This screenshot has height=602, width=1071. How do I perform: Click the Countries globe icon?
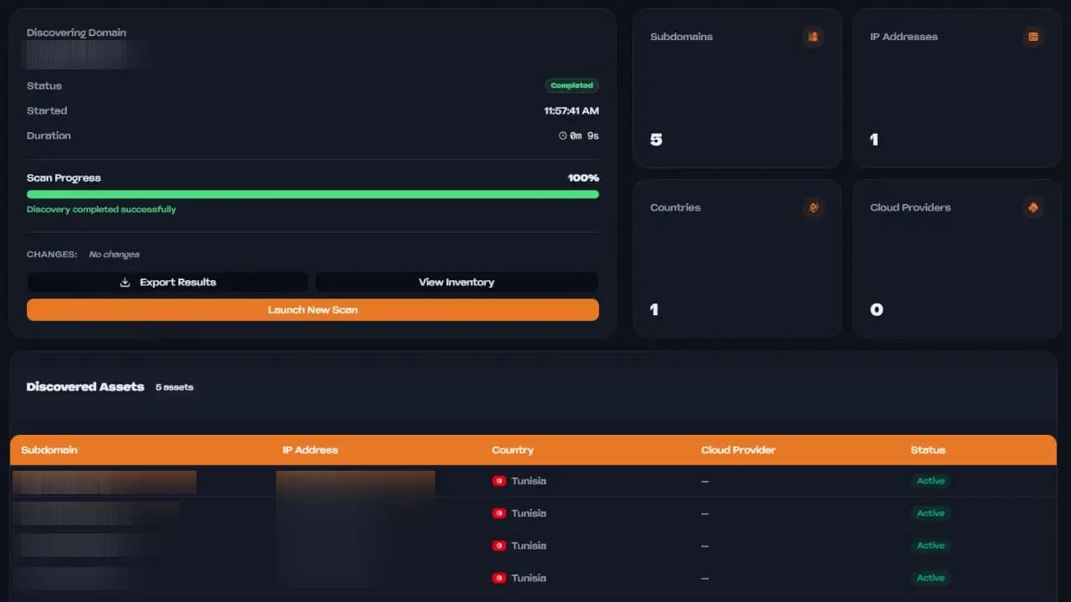click(812, 207)
